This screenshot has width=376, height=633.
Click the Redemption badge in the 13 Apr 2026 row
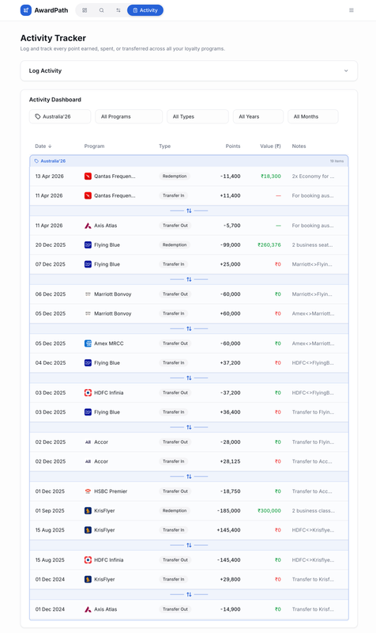pos(175,176)
